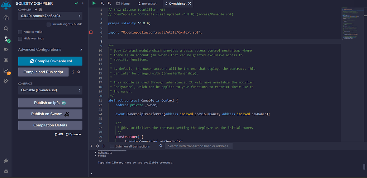Screen dimensions: 367x178
Task: Publish contract on Ipfs
Action: pos(50,103)
